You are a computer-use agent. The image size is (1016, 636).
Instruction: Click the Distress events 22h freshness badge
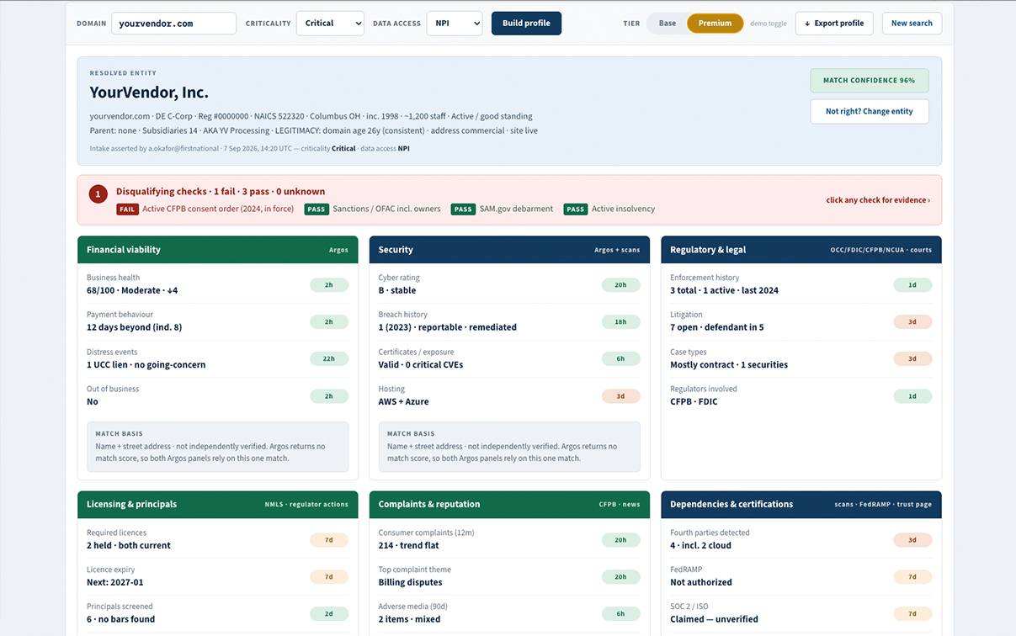(329, 358)
